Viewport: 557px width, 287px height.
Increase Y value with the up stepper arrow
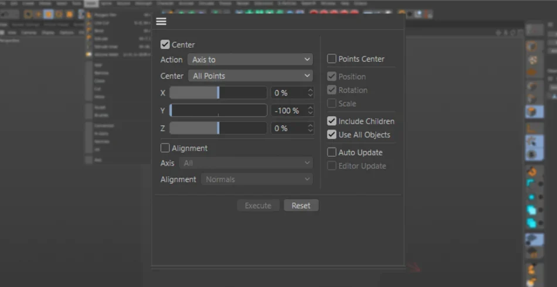click(x=311, y=108)
